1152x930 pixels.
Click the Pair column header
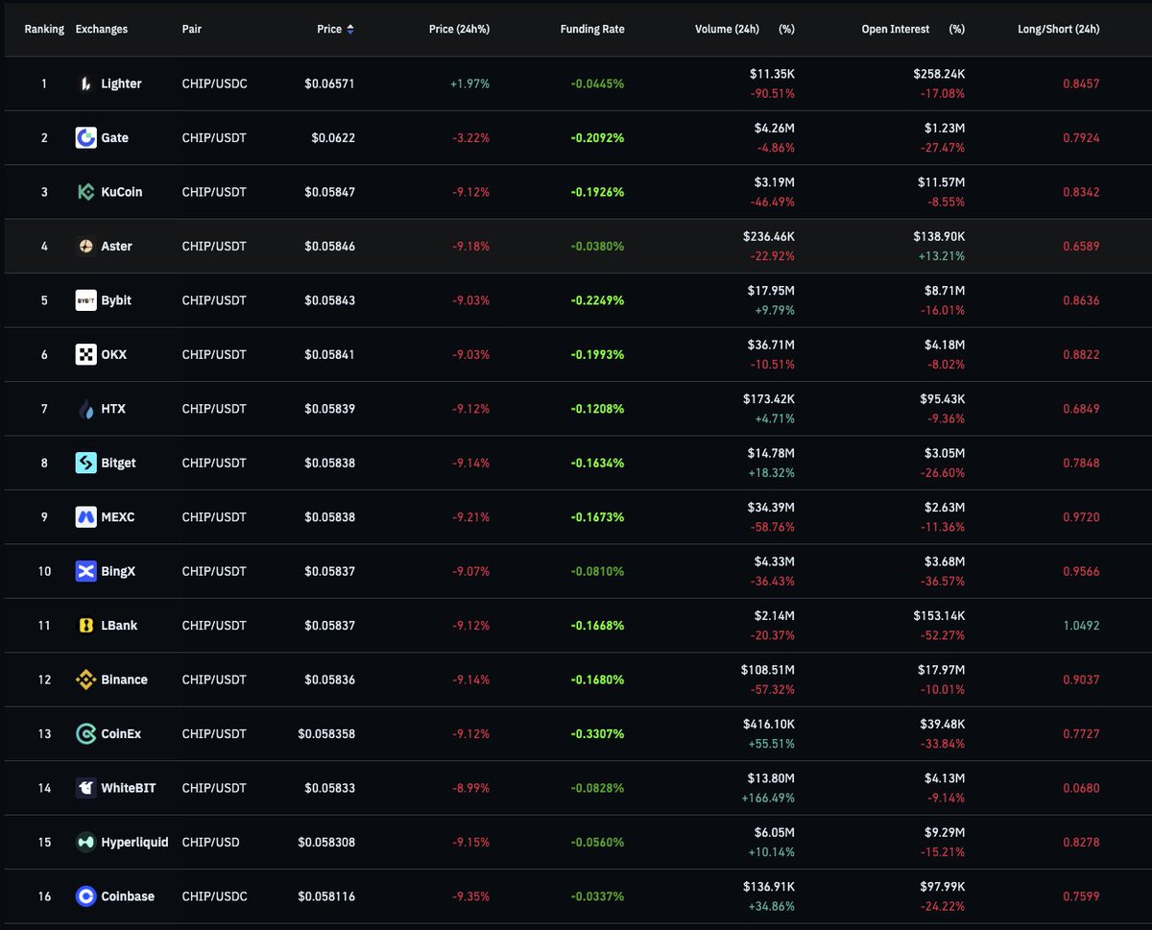tap(192, 29)
